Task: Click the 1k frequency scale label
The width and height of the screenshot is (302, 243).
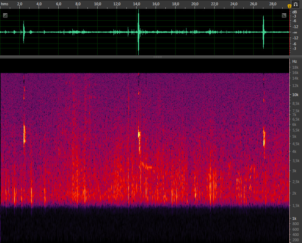Action: pos(294,218)
